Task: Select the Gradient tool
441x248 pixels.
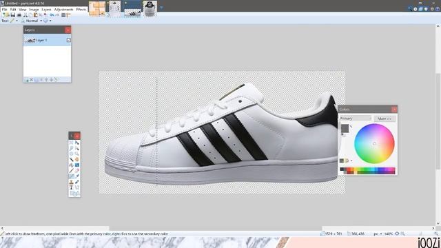Action: coord(76,165)
